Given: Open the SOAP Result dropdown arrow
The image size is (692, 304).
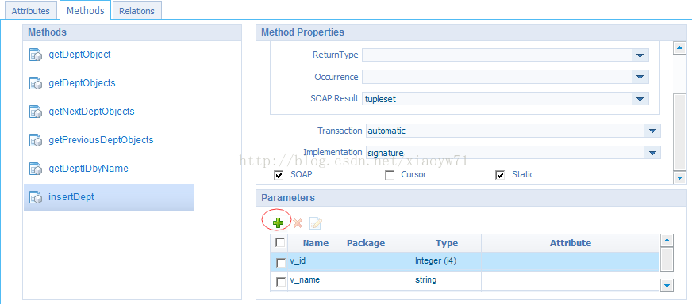Looking at the screenshot, I should [x=640, y=99].
